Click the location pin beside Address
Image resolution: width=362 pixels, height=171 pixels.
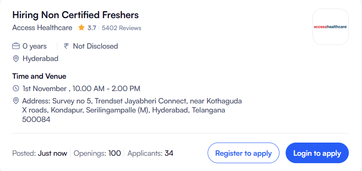(16, 101)
